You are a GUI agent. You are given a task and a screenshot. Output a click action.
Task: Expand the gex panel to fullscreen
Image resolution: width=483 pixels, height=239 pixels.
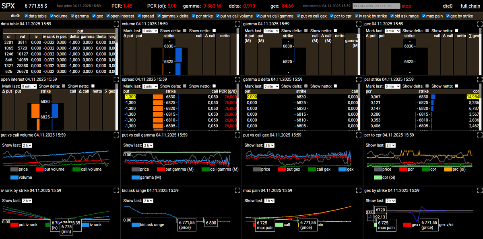(480, 24)
